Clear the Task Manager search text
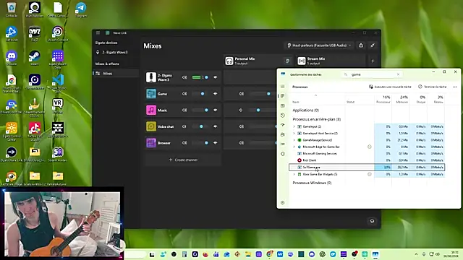This screenshot has height=260, width=463. (x=398, y=74)
